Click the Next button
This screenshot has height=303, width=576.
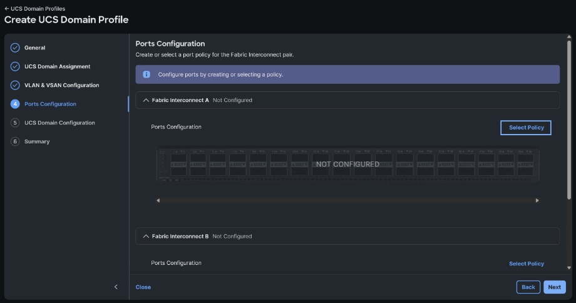tap(555, 287)
